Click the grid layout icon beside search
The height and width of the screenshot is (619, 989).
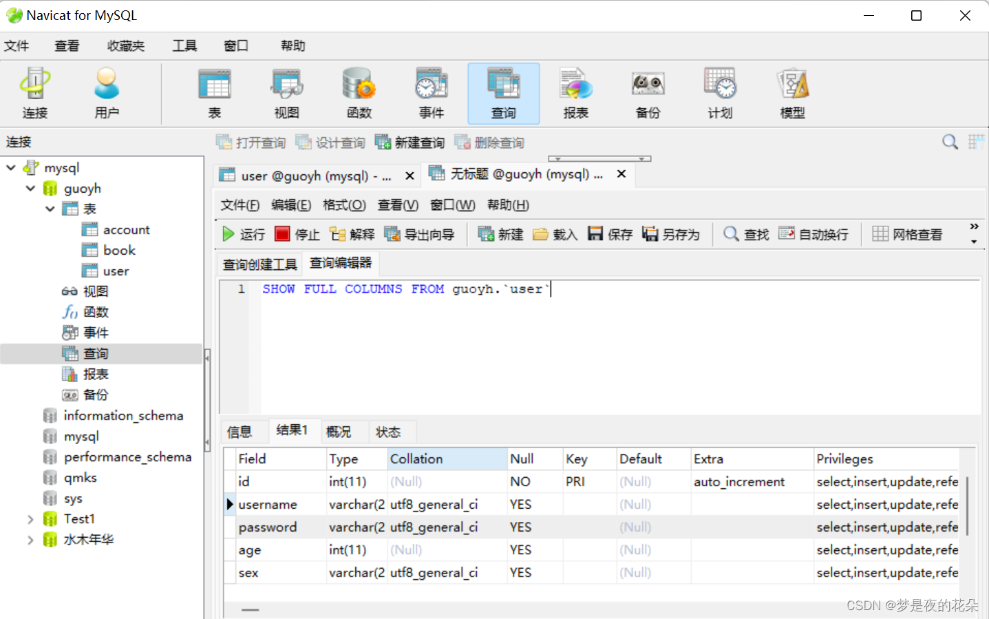click(976, 142)
